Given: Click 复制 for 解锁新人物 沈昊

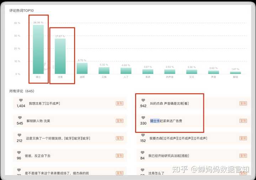Looking at the screenshot, I should (x=119, y=121).
